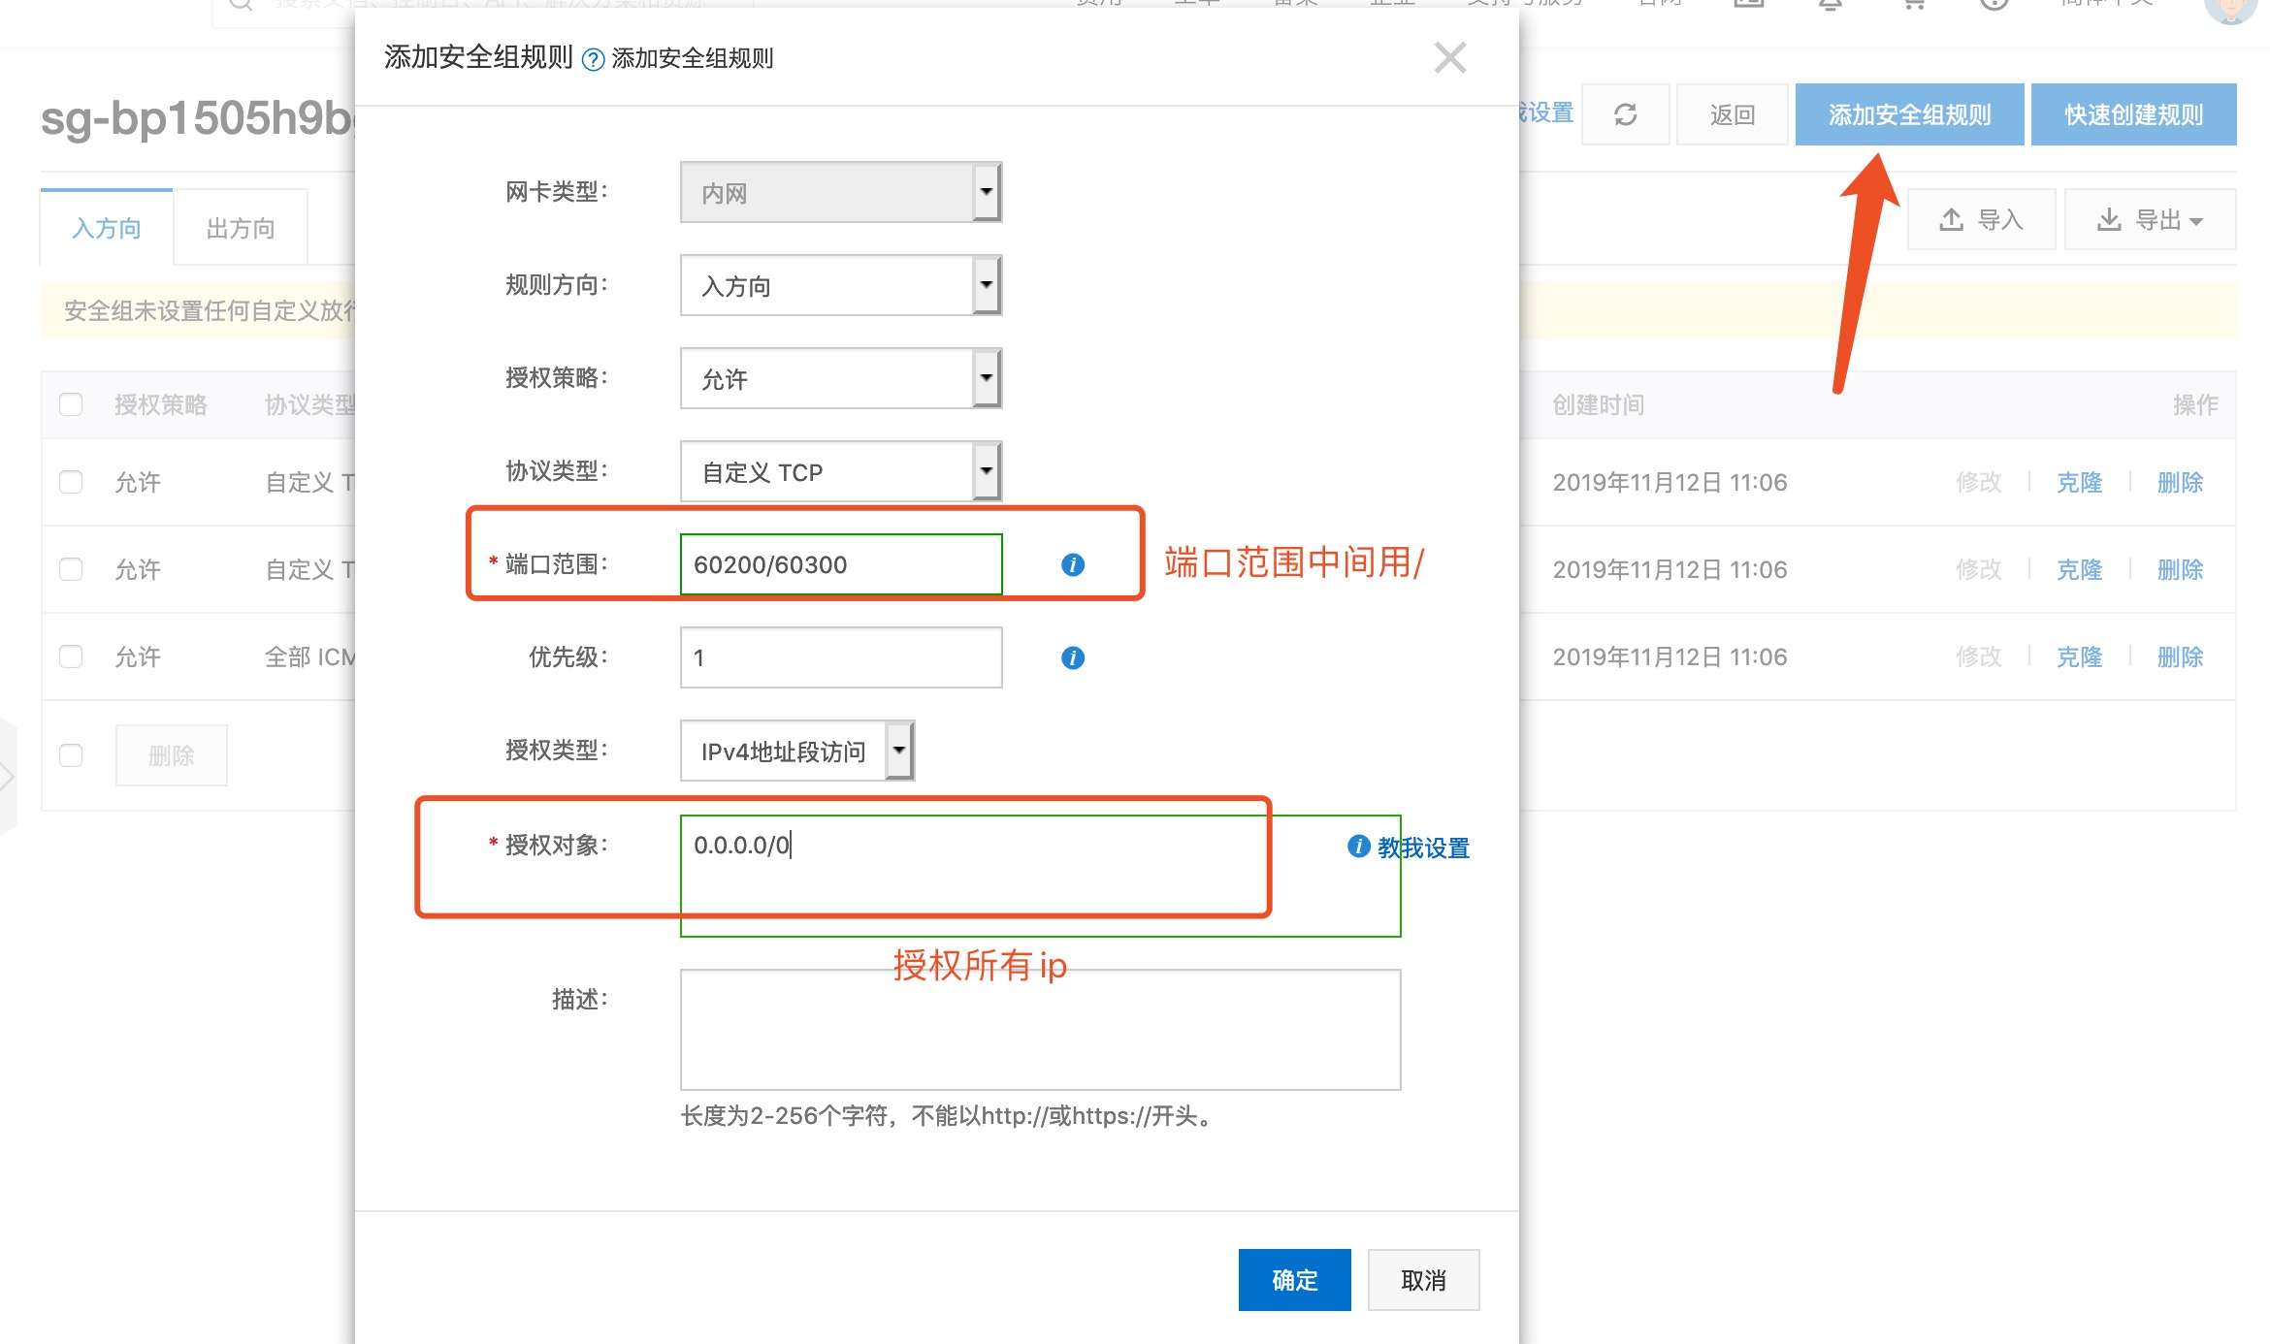Confirm with the 确定 button

[1294, 1280]
